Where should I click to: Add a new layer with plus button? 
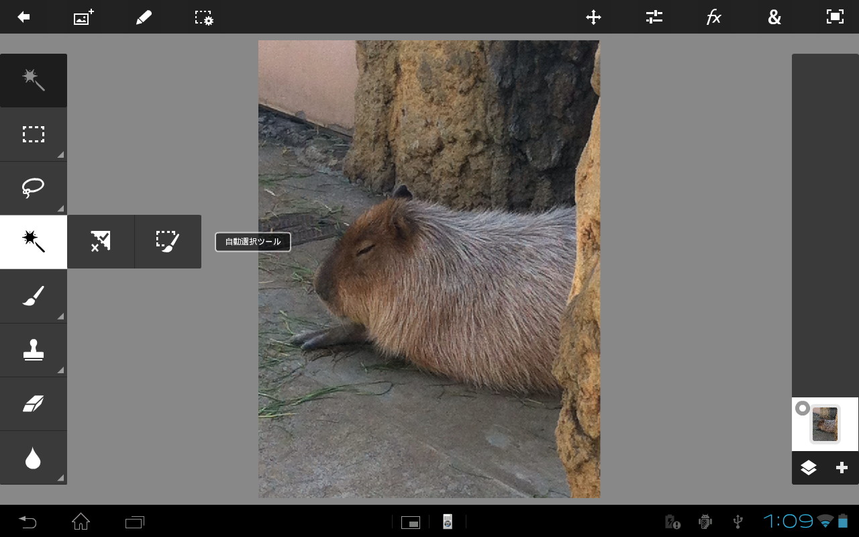pos(842,468)
